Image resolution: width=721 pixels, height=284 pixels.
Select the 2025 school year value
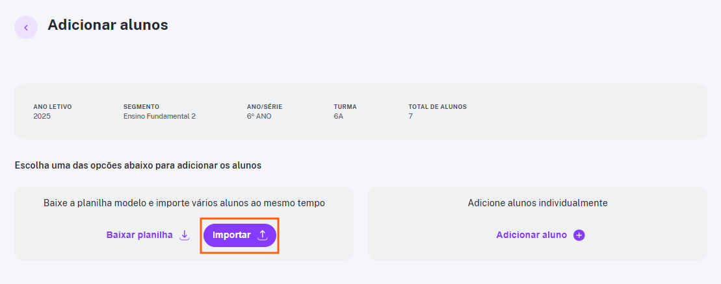(x=42, y=117)
